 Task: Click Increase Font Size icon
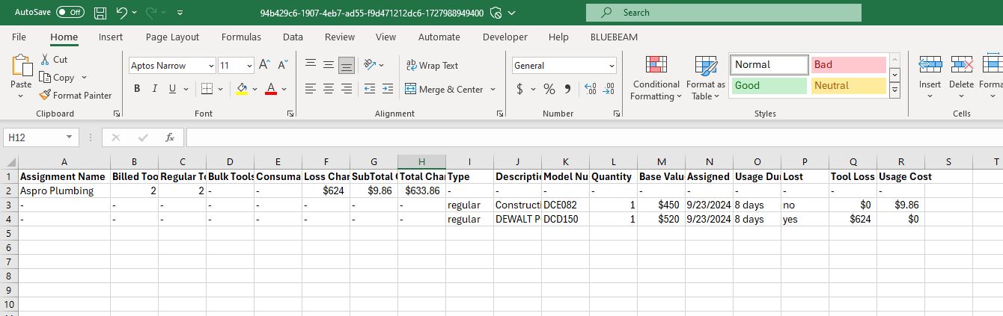(x=264, y=65)
